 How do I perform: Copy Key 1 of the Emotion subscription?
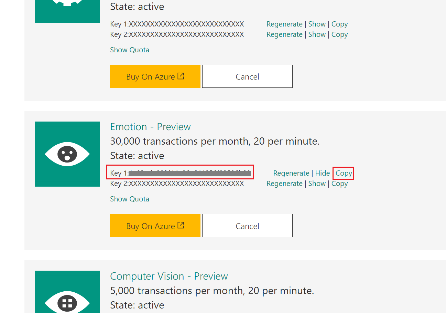click(x=344, y=173)
